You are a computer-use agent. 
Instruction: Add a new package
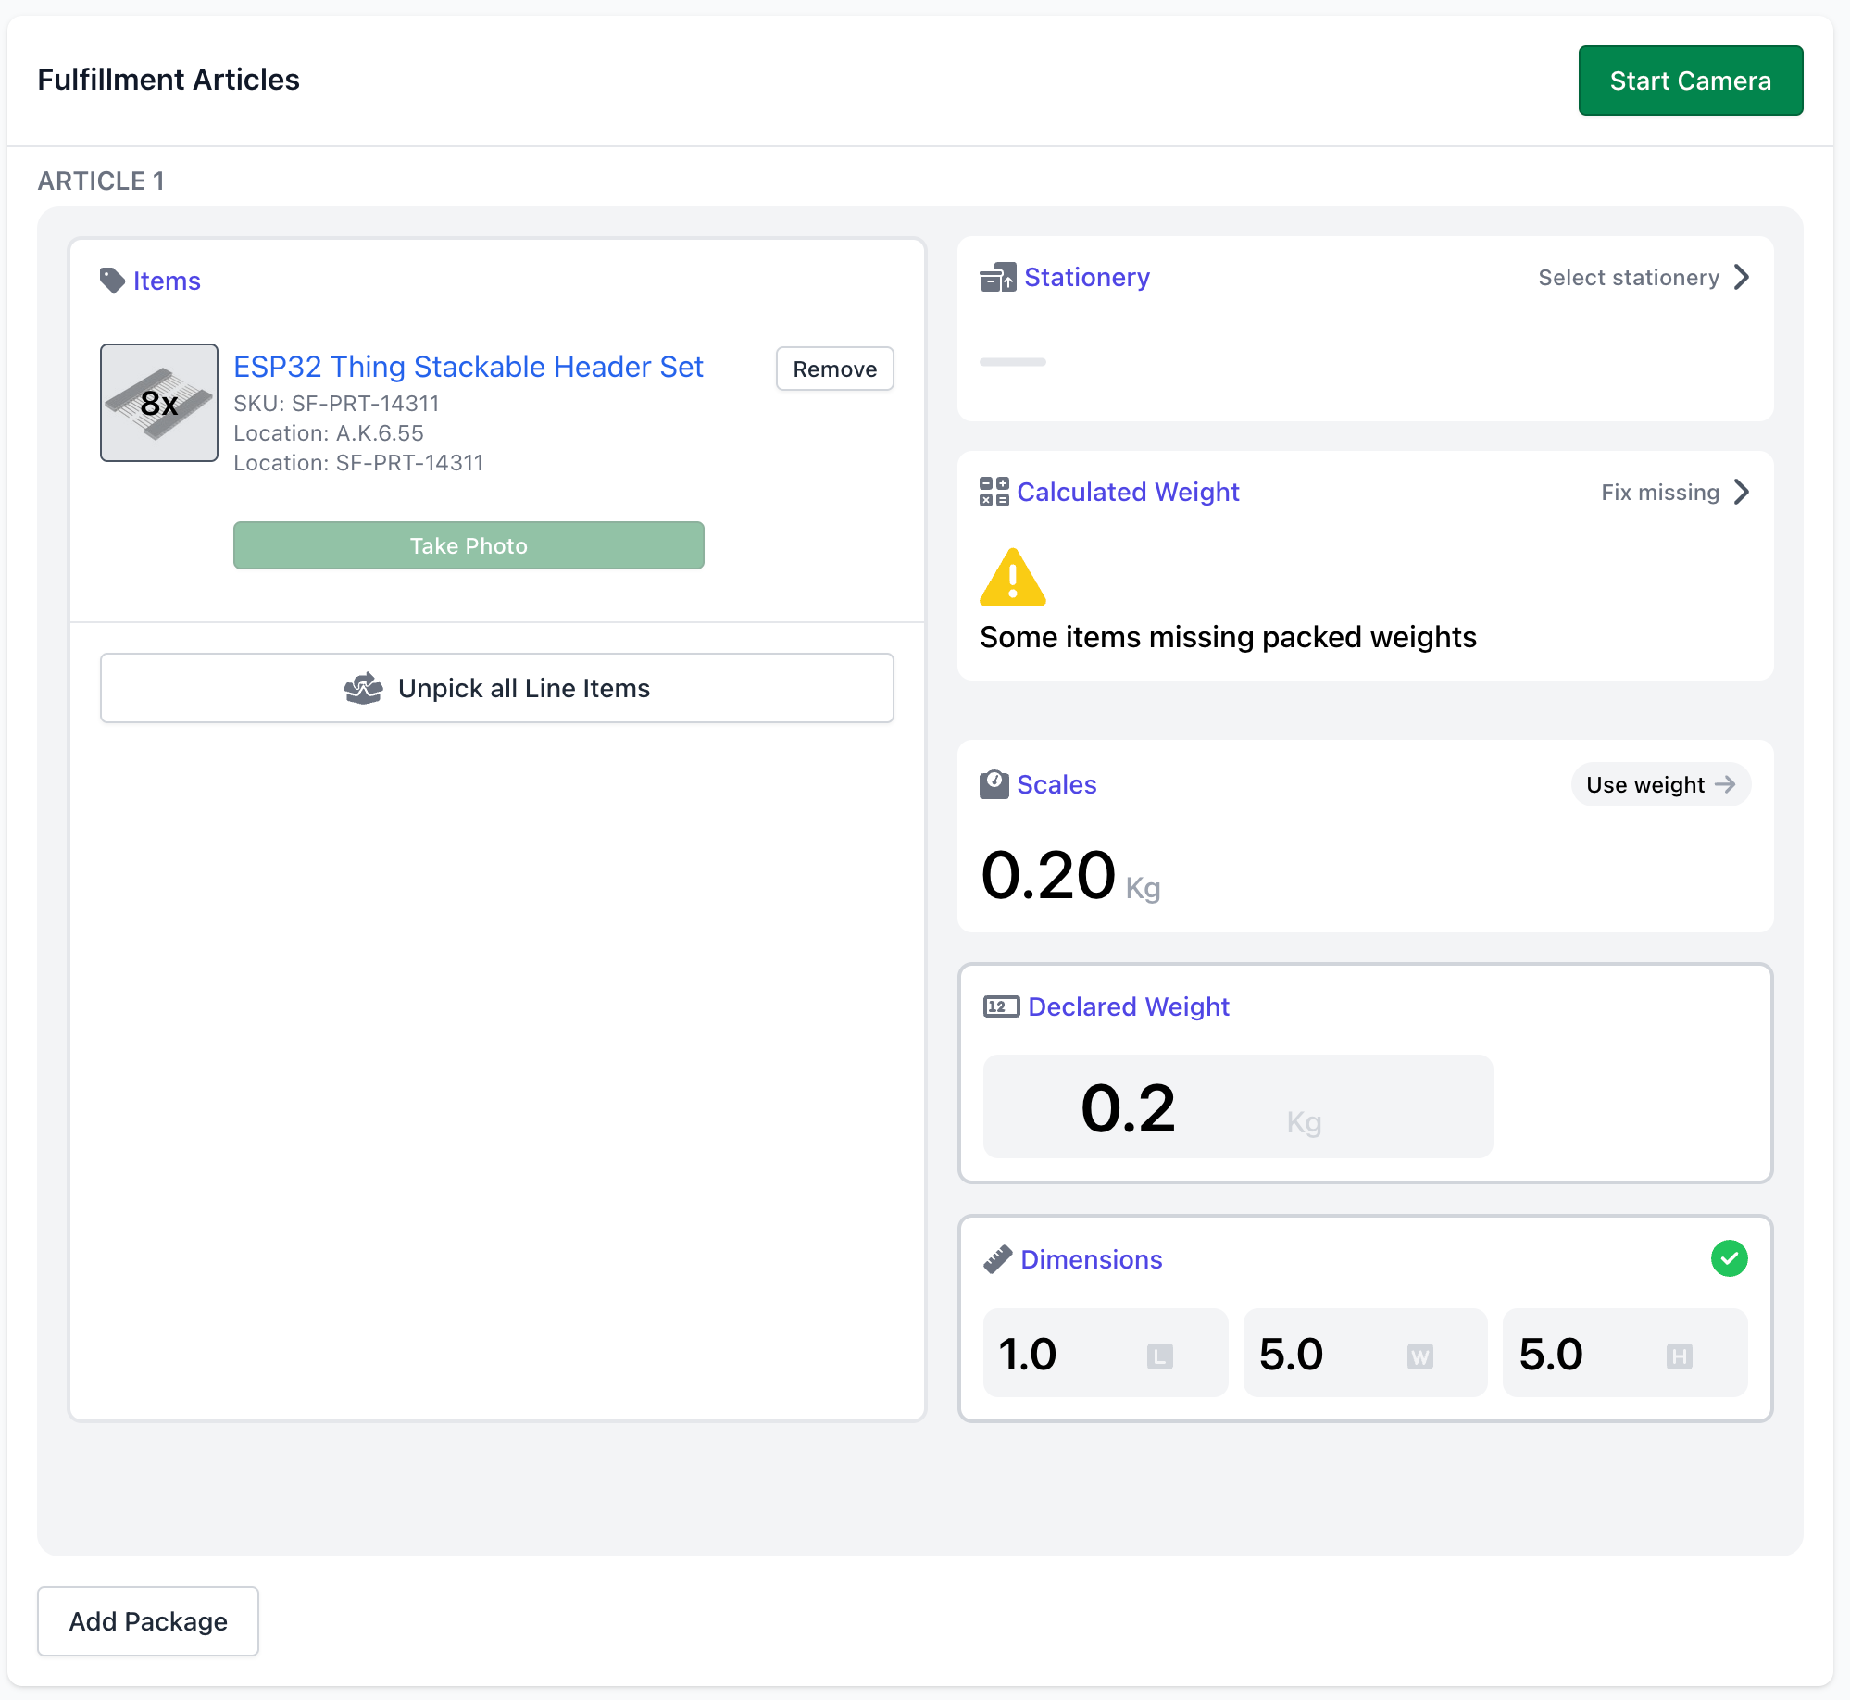pyautogui.click(x=148, y=1621)
